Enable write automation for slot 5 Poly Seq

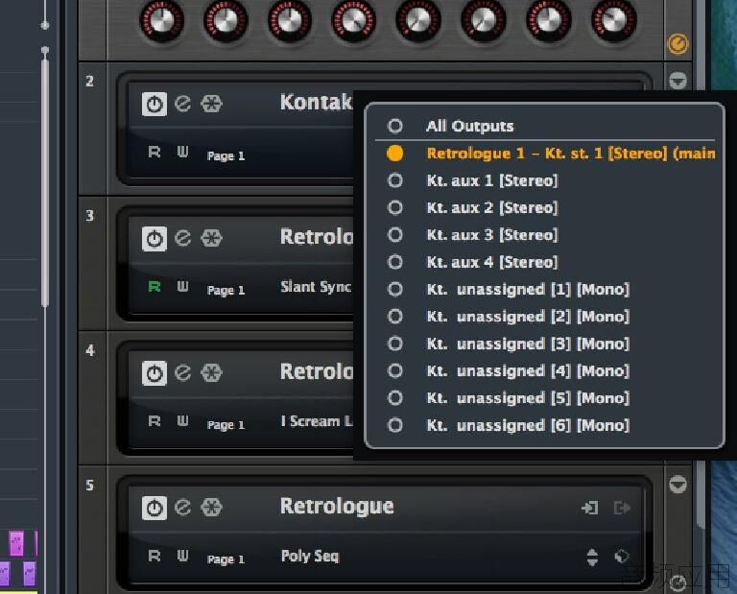point(182,556)
